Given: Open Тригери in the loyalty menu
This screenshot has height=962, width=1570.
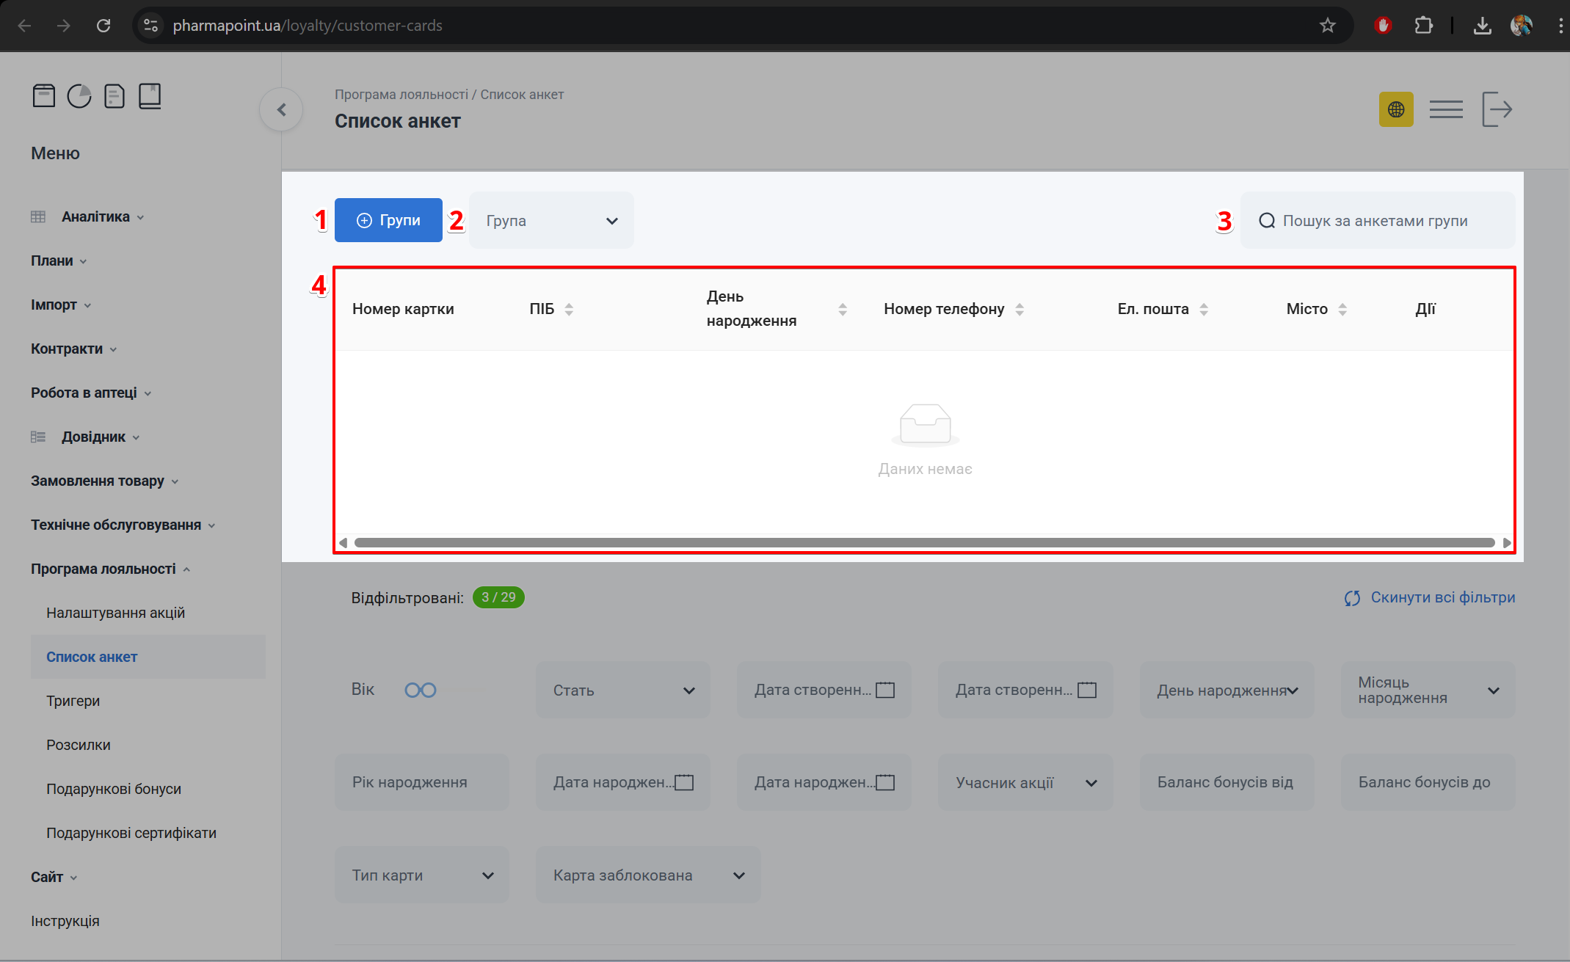Looking at the screenshot, I should tap(73, 701).
